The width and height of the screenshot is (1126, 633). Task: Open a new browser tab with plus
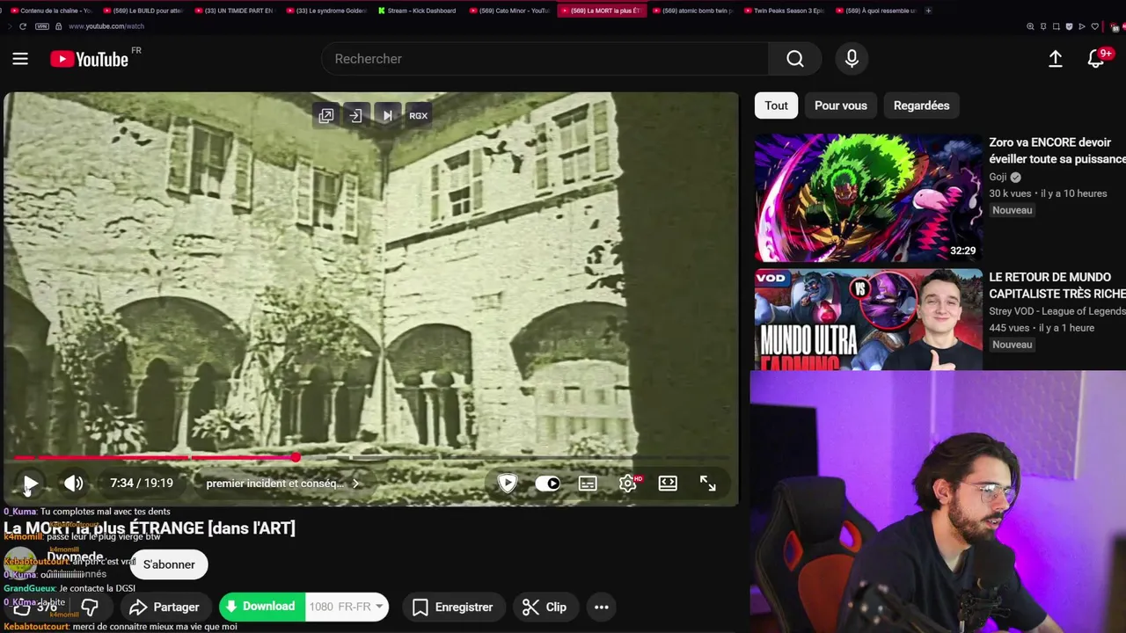click(x=928, y=11)
